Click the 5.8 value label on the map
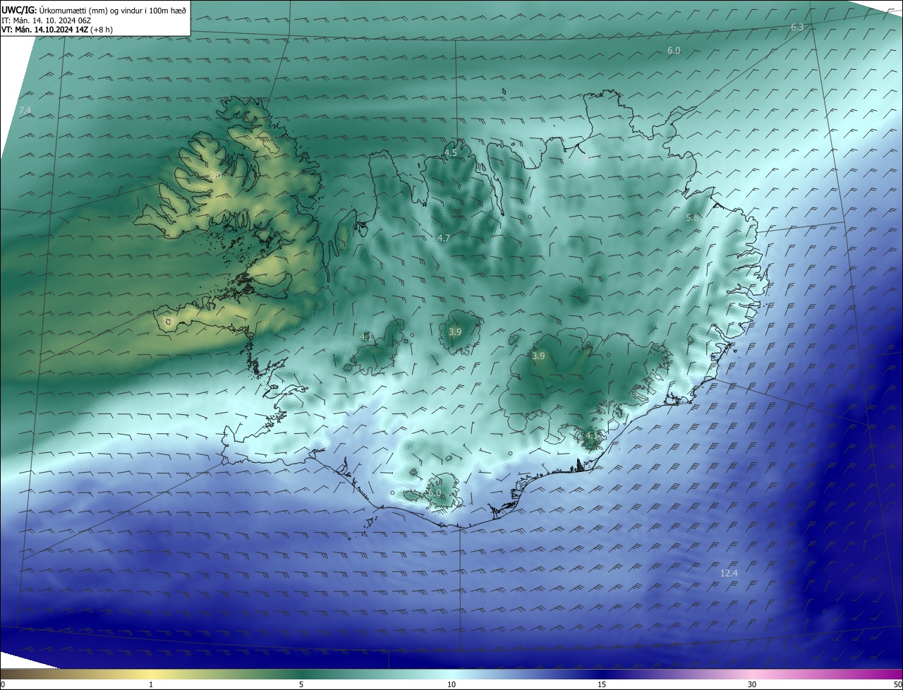903x690 pixels. pos(692,218)
